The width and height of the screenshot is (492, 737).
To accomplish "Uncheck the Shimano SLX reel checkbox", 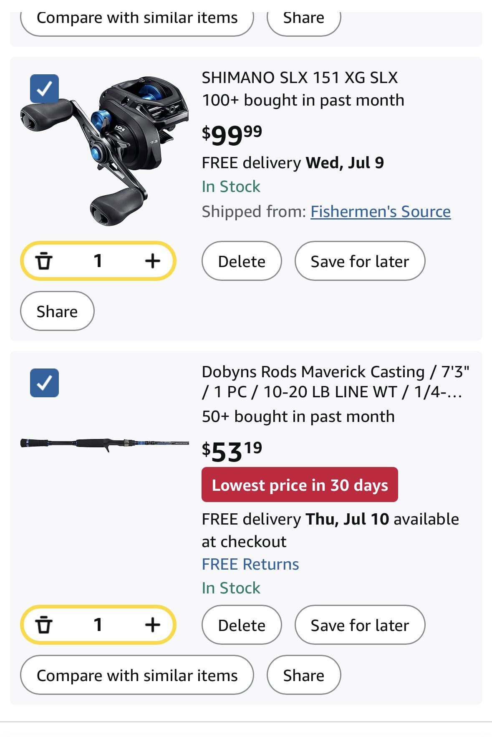I will click(44, 88).
